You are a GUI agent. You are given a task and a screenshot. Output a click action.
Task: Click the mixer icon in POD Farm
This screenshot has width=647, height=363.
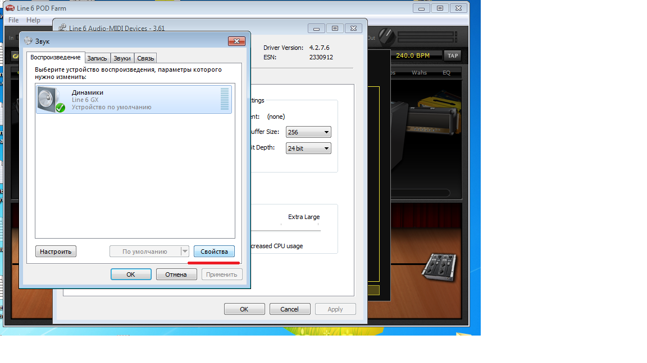coord(439,267)
